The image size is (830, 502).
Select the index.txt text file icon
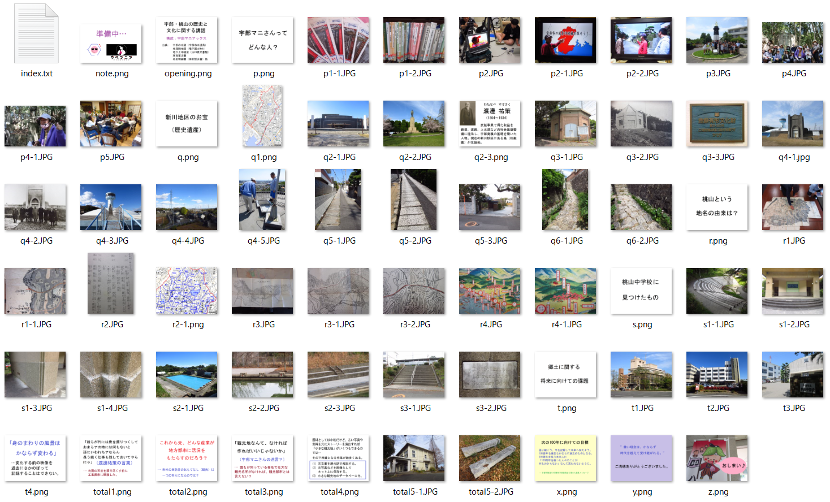[x=36, y=34]
